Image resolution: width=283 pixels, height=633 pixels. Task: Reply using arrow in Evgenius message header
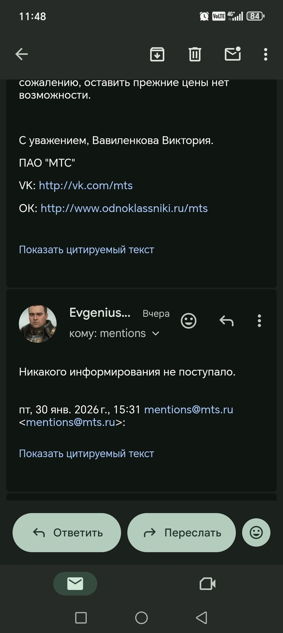226,321
